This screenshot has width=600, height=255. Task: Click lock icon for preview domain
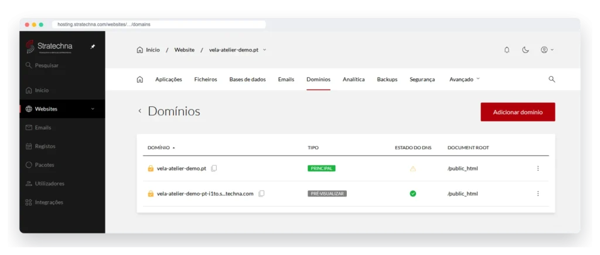(151, 194)
